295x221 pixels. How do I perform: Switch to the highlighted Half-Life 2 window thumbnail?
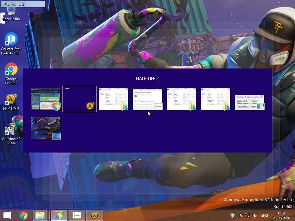(80, 99)
